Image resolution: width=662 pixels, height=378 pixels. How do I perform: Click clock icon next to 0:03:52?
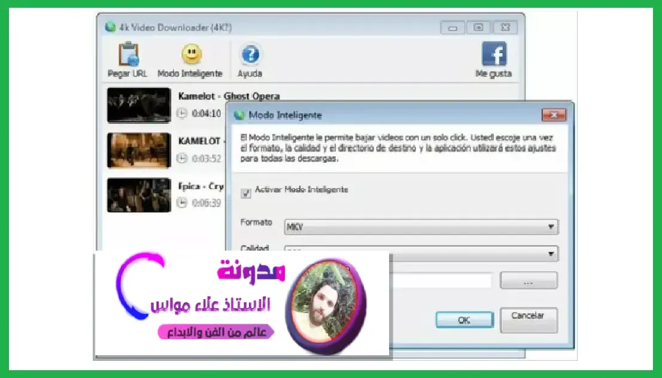(x=181, y=158)
